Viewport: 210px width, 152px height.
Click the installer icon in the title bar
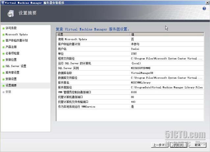click(3, 3)
